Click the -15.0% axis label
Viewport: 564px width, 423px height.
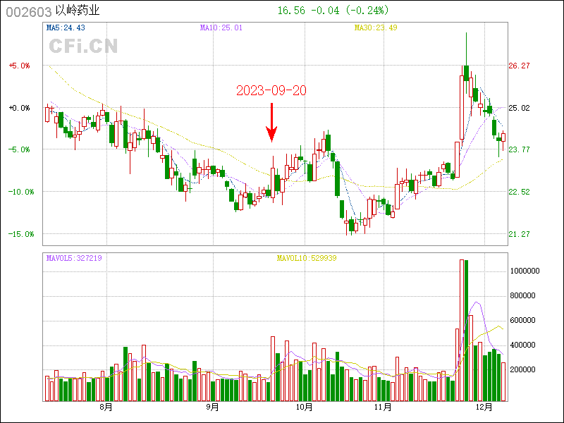tap(21, 234)
